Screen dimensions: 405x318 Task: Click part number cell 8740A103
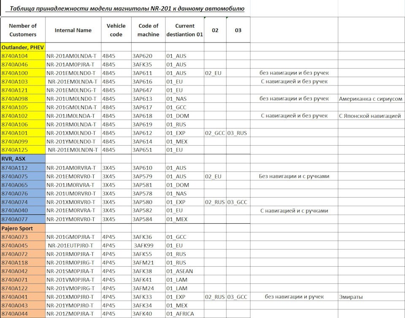tap(23, 81)
